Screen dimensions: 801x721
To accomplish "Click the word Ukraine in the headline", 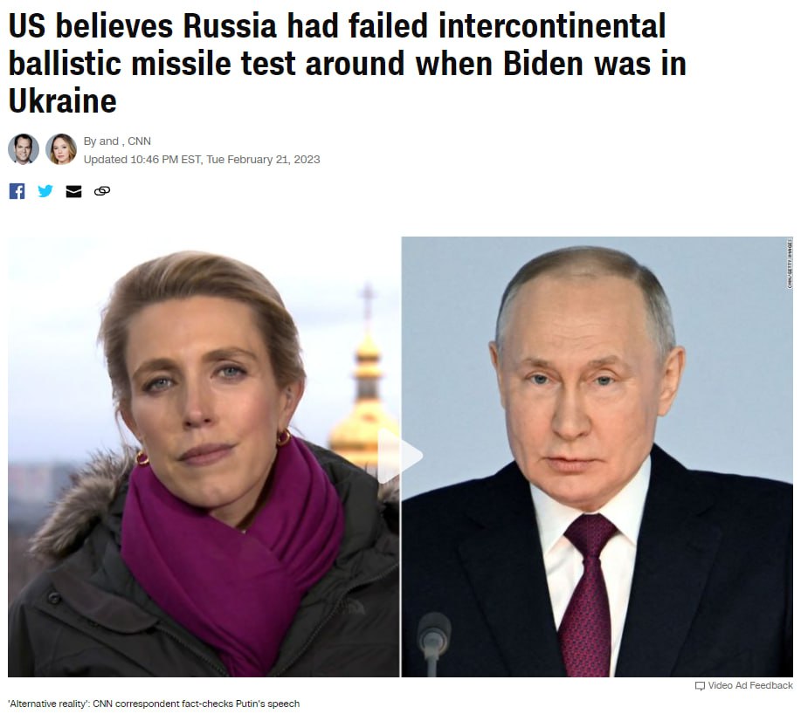I will [x=63, y=101].
